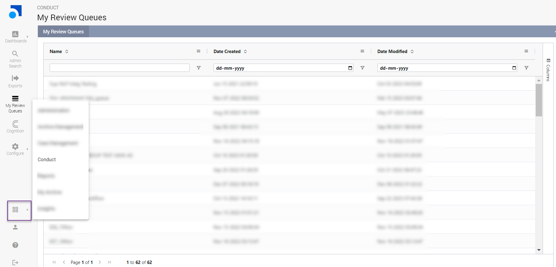Select Conduct in the popup menu

coord(47,159)
